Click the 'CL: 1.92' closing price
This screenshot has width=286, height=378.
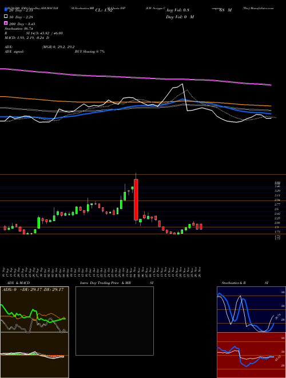pos(104,10)
